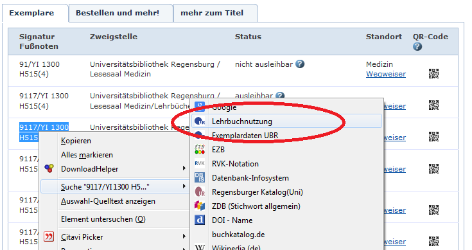Click the Exemplardaten UBR icon

[200, 135]
